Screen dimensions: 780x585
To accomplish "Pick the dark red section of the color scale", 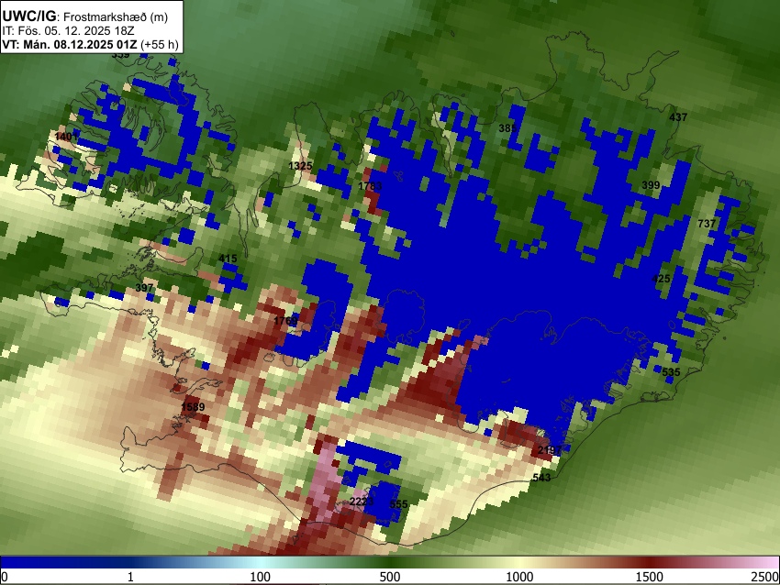I will pos(650,562).
